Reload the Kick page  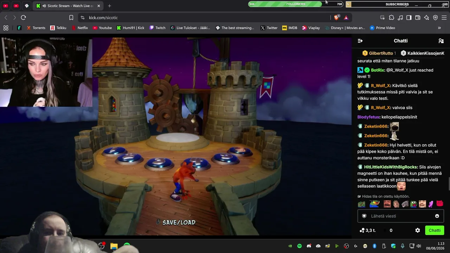(x=23, y=18)
